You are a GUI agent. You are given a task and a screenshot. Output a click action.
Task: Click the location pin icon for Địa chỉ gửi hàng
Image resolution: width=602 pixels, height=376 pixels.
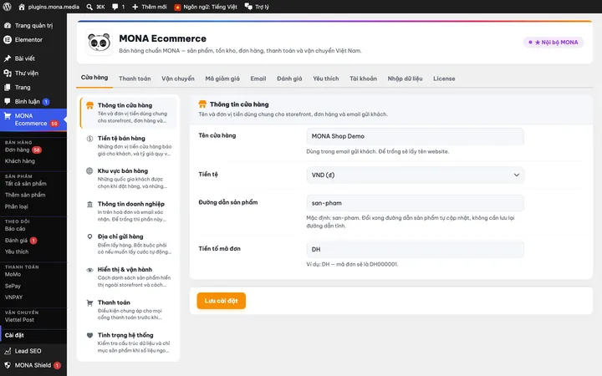pos(89,236)
